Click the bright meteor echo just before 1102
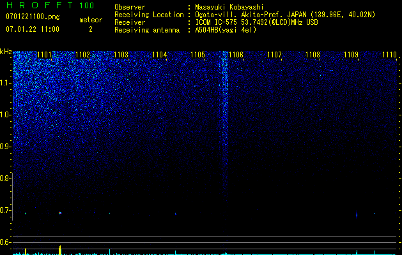Viewport: 402px width, 255px height. coord(60,213)
